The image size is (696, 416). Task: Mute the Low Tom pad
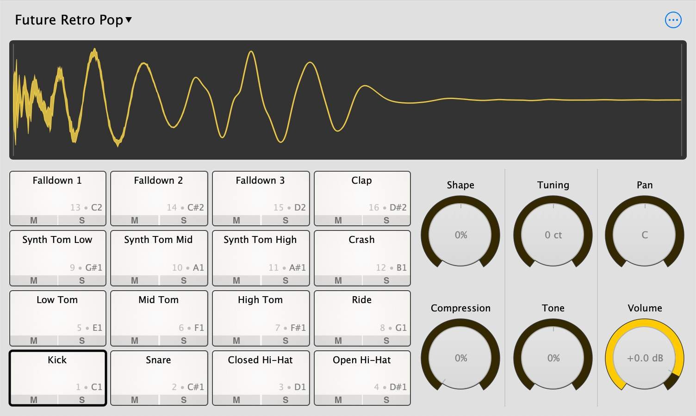pyautogui.click(x=33, y=341)
